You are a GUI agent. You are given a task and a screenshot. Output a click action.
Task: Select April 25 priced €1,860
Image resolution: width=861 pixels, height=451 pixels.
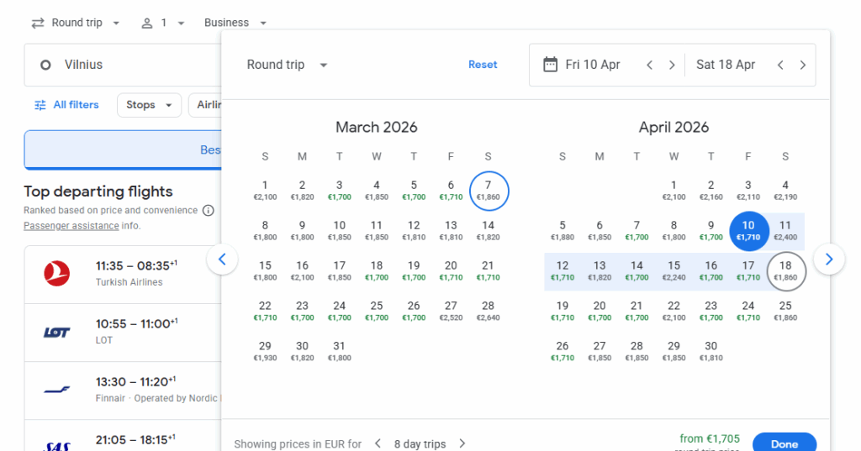[785, 311]
